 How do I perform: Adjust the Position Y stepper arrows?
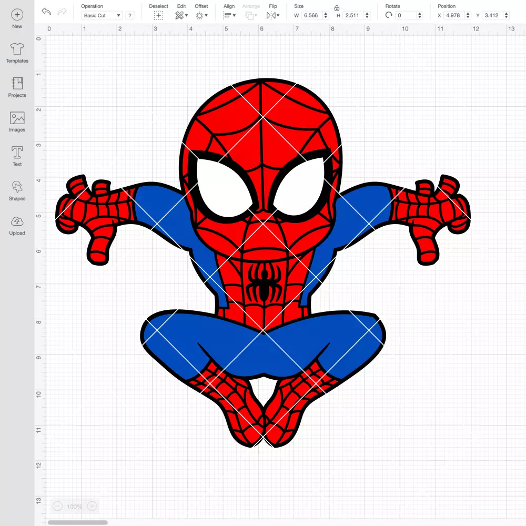tap(507, 15)
